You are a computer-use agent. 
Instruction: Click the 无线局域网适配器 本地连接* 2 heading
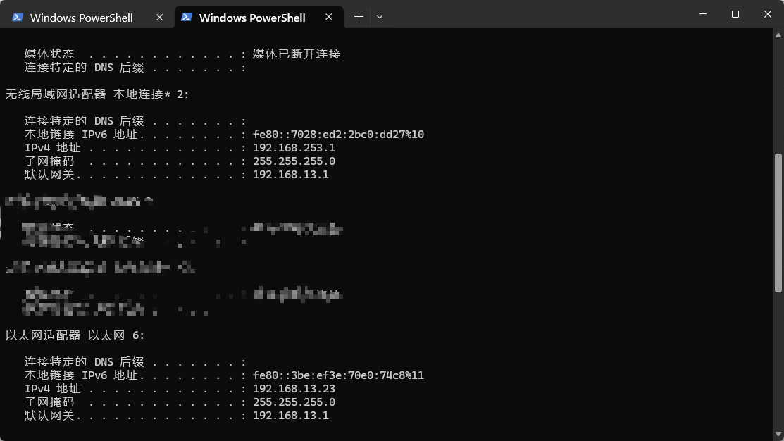(97, 94)
